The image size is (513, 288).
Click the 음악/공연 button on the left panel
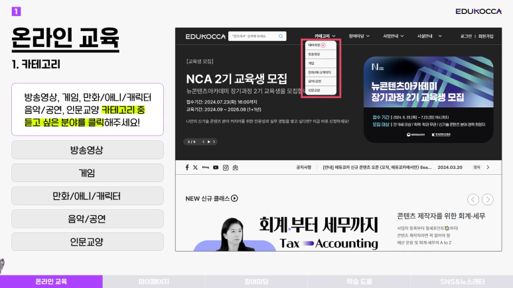[88, 218]
